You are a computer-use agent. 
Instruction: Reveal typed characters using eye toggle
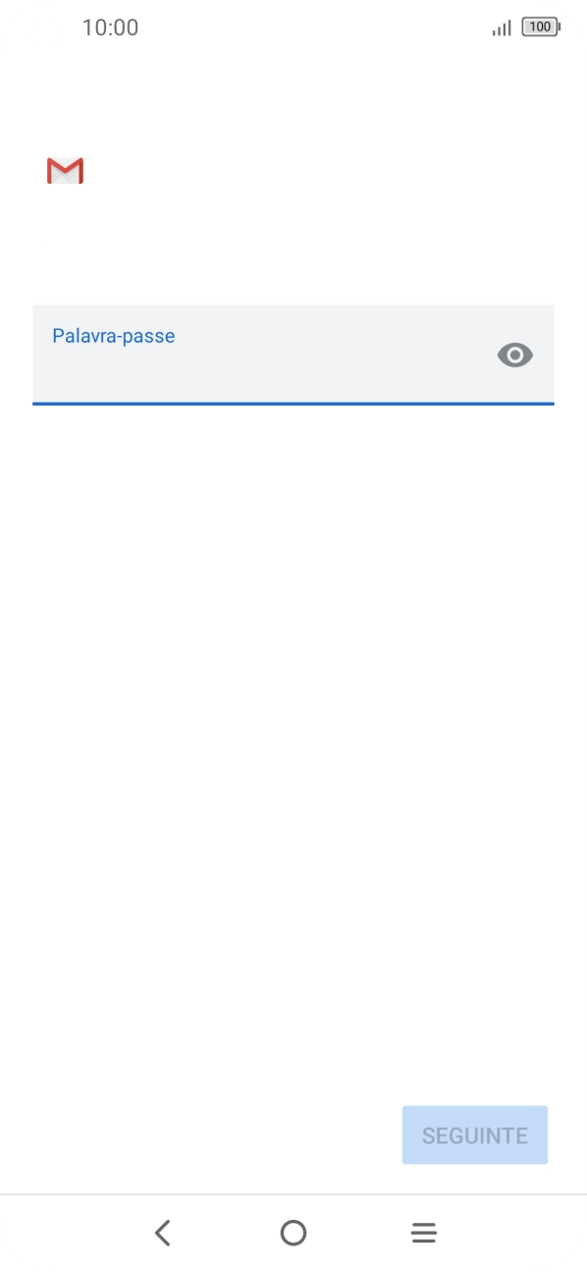(515, 355)
